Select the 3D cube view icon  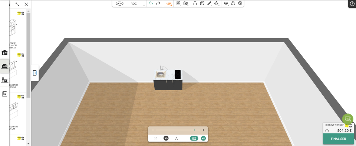coord(202,3)
